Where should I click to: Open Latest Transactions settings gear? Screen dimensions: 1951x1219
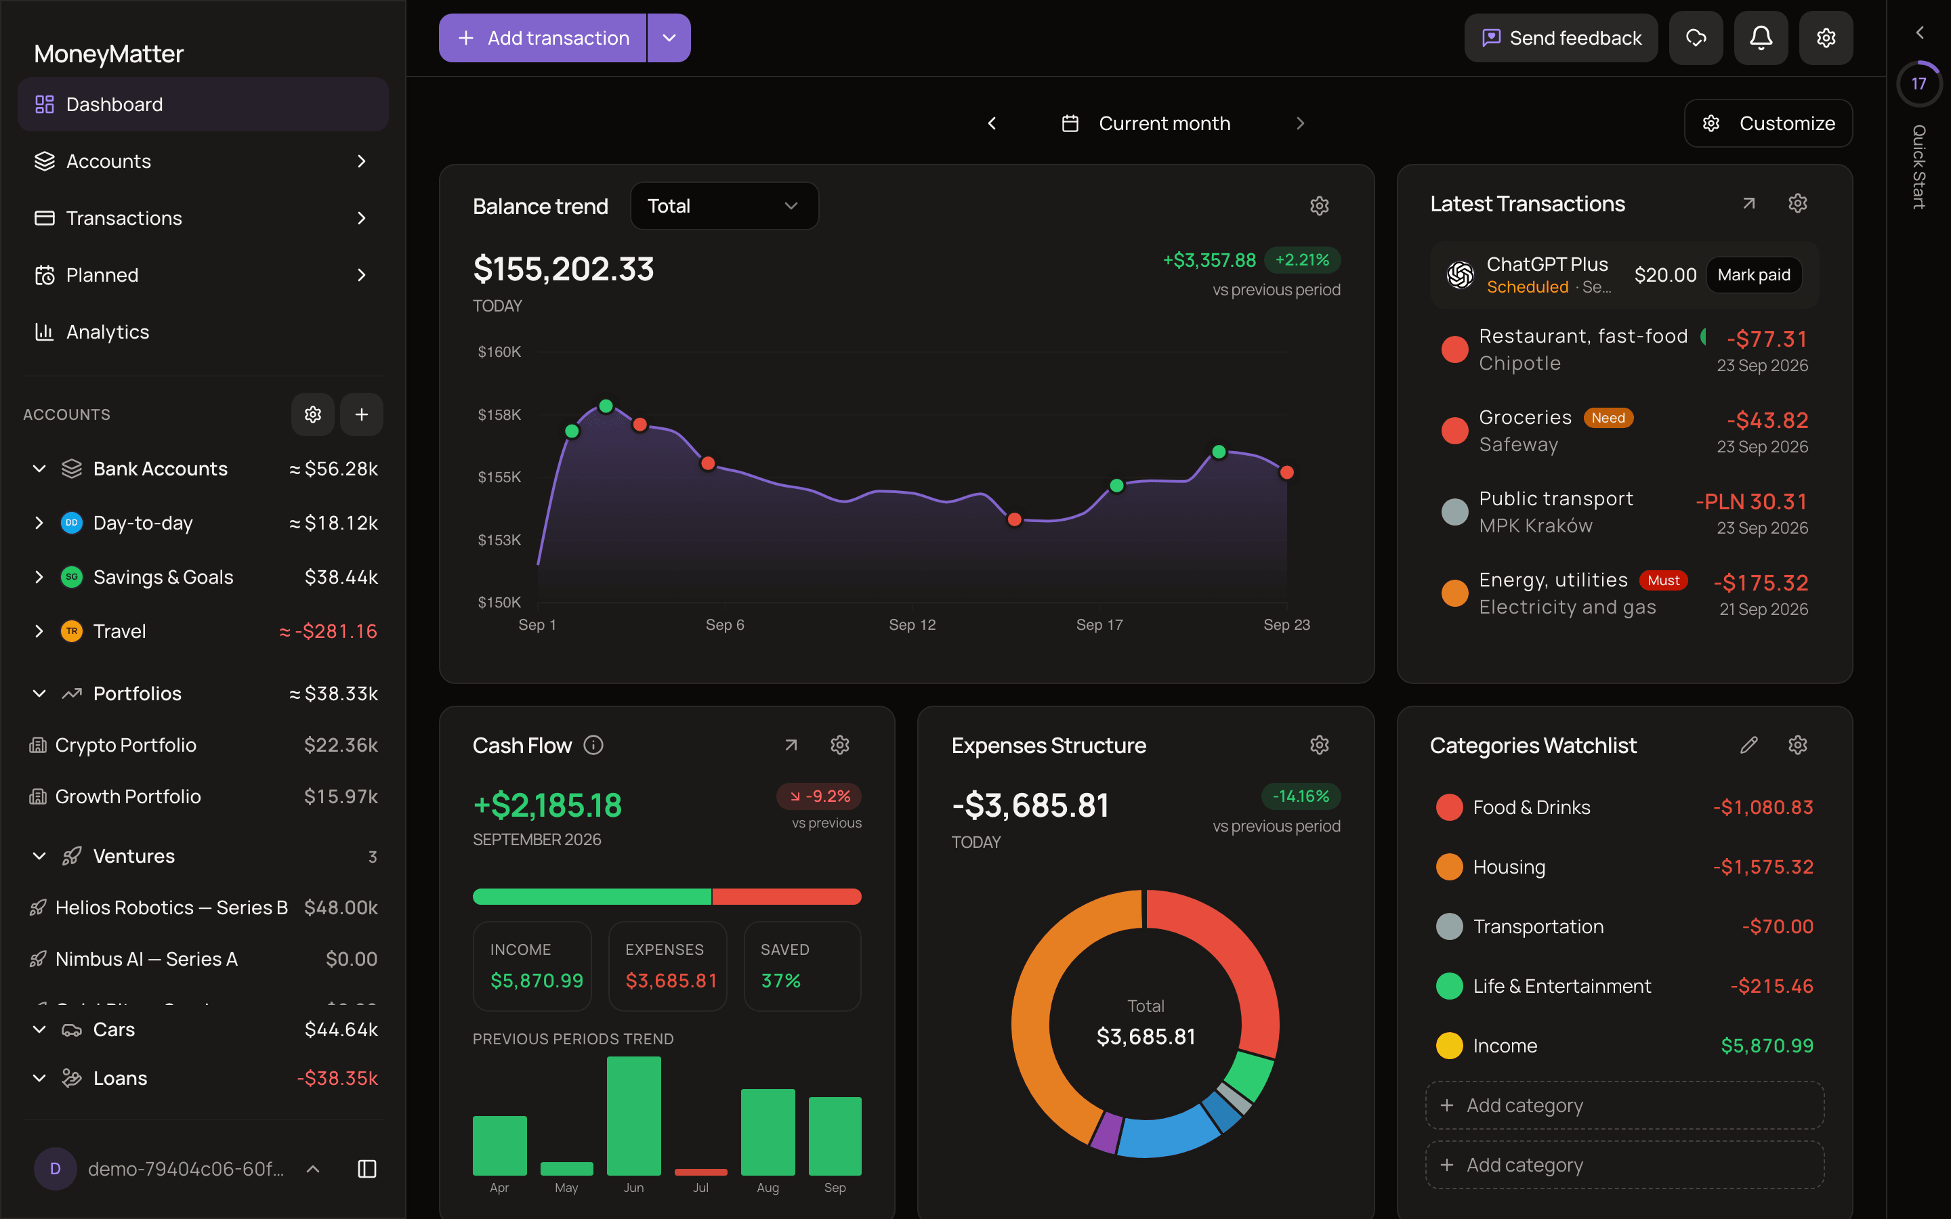click(1798, 203)
